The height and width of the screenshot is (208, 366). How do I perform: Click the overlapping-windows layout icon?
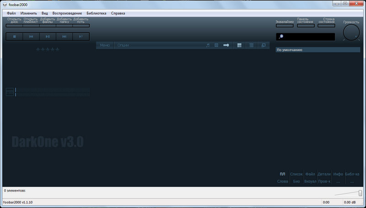264,45
